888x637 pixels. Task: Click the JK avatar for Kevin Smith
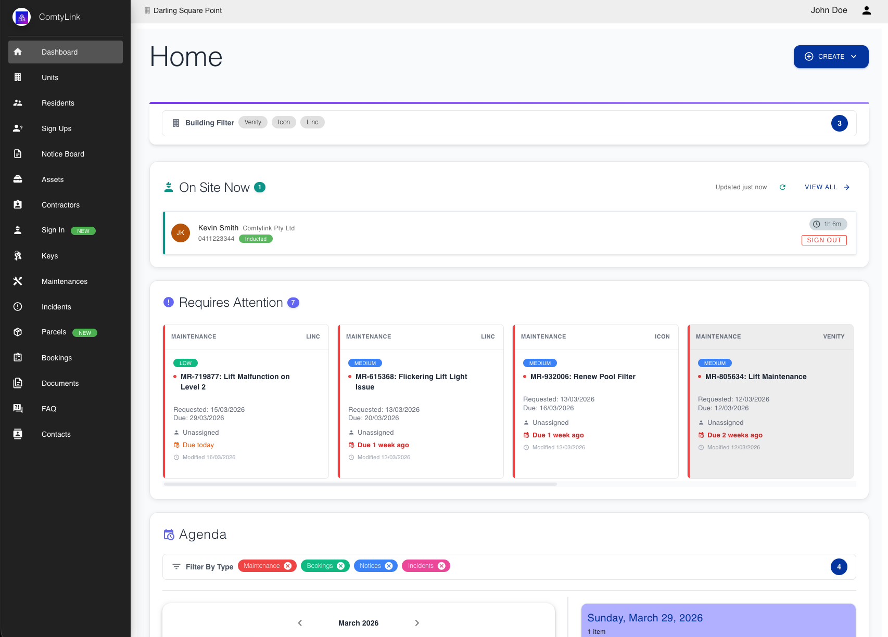(181, 233)
